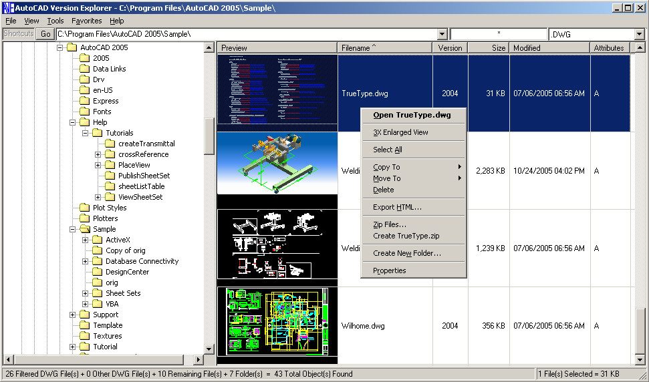Click the PublishSheetSet folder icon
The image size is (649, 382).
(110, 176)
